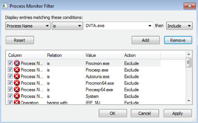Image resolution: width=198 pixels, height=123 pixels.
Task: Expand the 'is' relation dropdown
Action: (67, 26)
